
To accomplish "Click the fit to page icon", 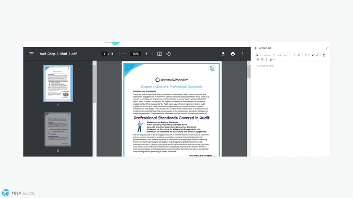I will click(160, 54).
